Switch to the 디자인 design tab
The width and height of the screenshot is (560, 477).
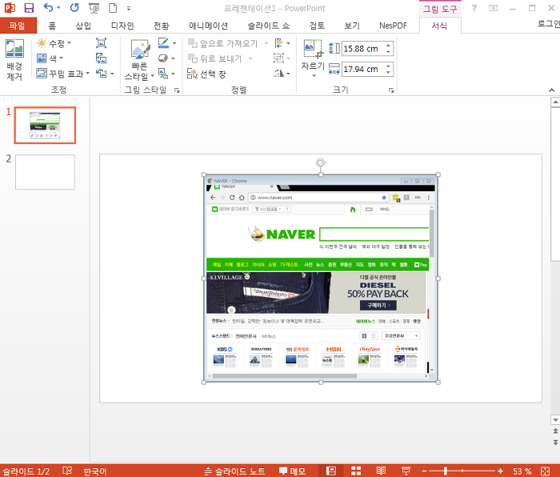point(122,26)
